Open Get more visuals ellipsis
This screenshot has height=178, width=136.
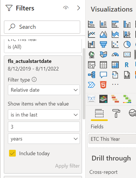point(115,84)
